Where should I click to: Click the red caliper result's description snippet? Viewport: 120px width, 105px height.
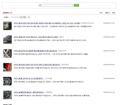[x=51, y=68]
